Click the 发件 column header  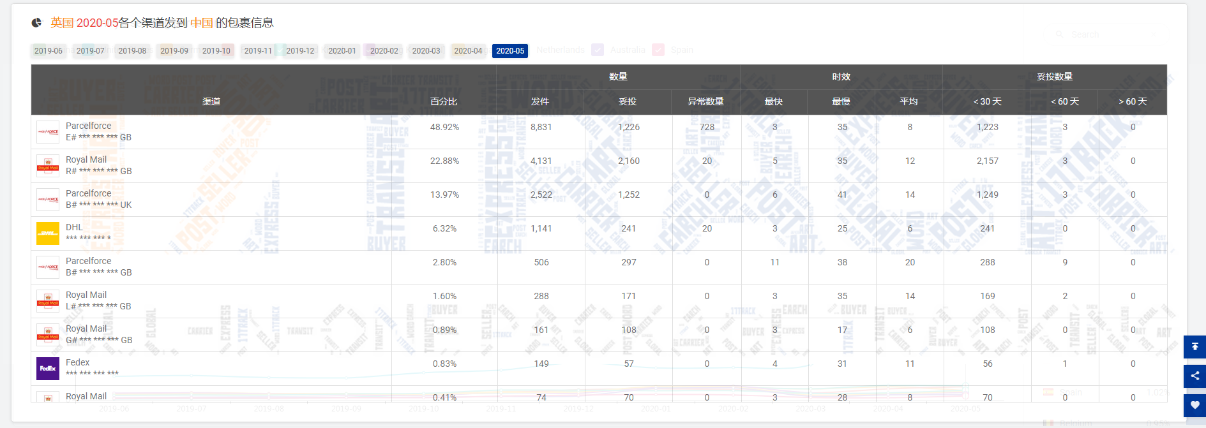540,101
